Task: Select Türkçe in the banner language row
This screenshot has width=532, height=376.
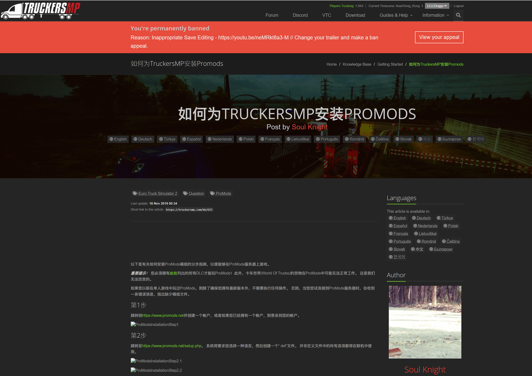Action: (x=167, y=139)
